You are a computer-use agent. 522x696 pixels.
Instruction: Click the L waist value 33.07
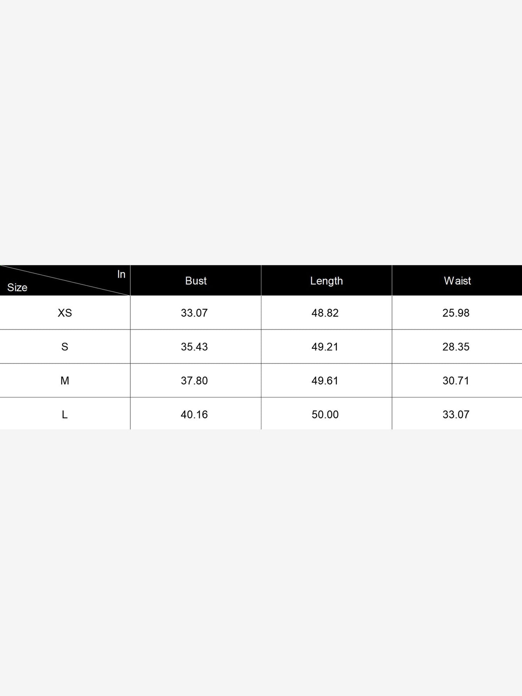pyautogui.click(x=456, y=415)
